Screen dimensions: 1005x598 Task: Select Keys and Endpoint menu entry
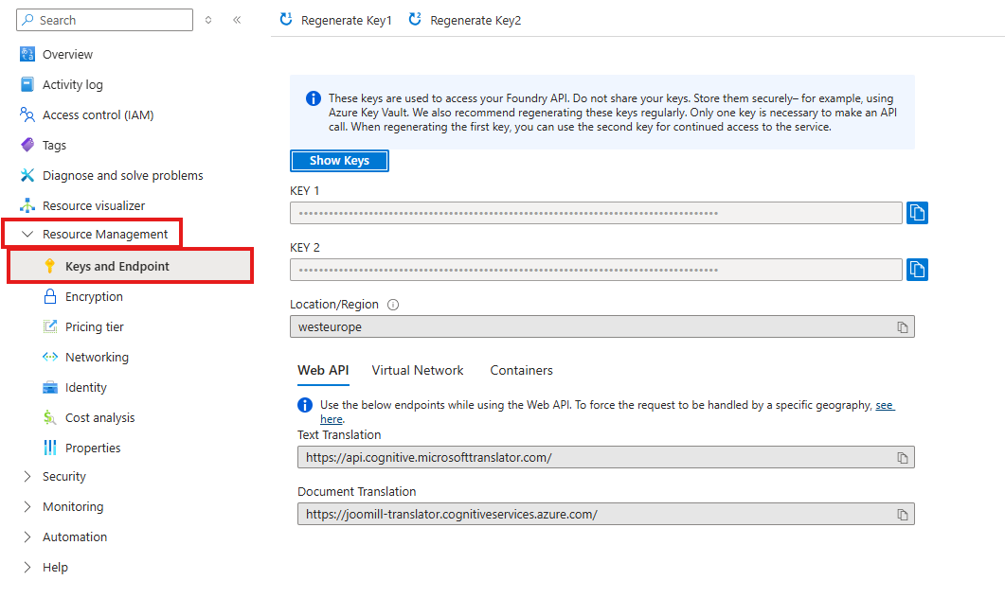[x=131, y=266]
